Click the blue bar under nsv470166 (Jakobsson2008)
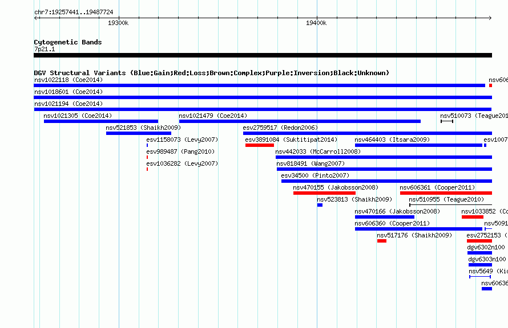The image size is (508, 328). [x=385, y=217]
